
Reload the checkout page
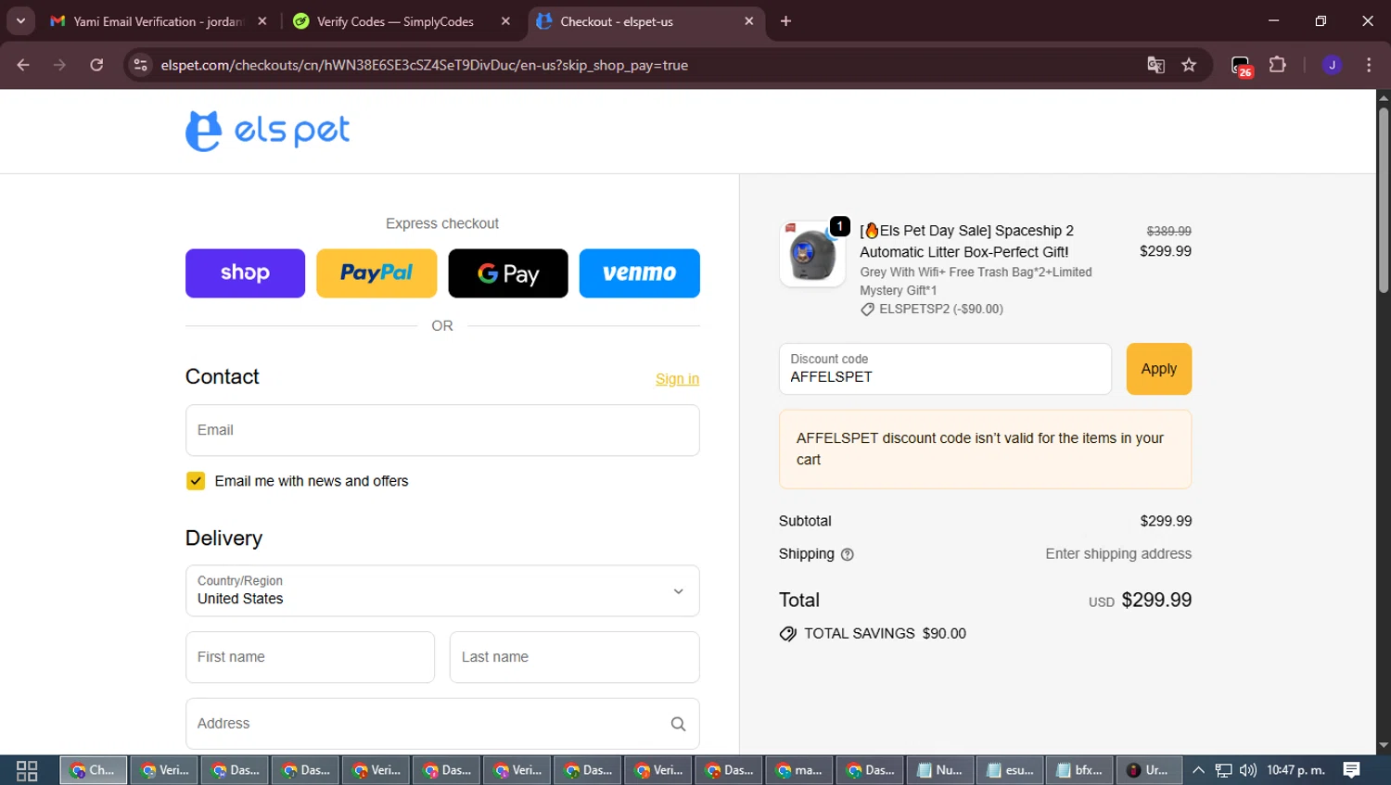coord(96,65)
